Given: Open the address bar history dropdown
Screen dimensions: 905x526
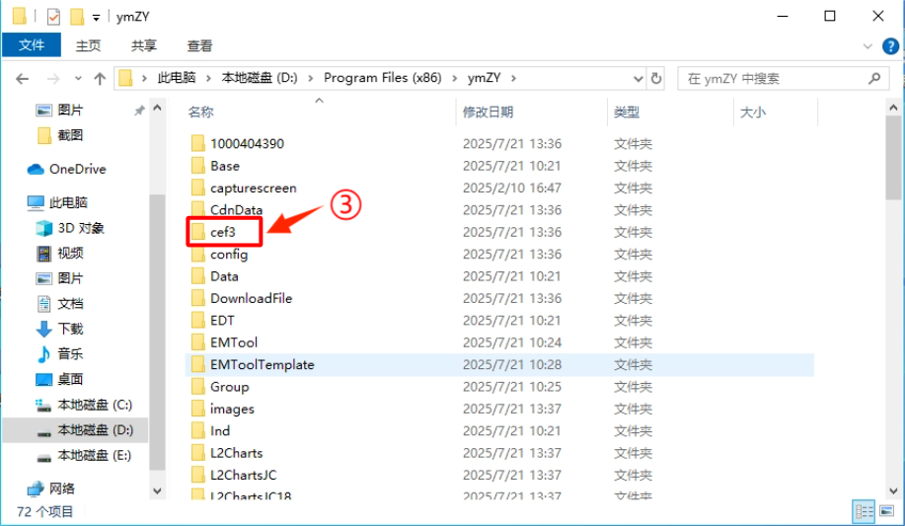Looking at the screenshot, I should click(638, 78).
